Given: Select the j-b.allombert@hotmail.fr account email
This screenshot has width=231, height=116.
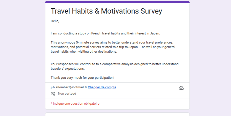Looking at the screenshot, I should click(x=69, y=87).
